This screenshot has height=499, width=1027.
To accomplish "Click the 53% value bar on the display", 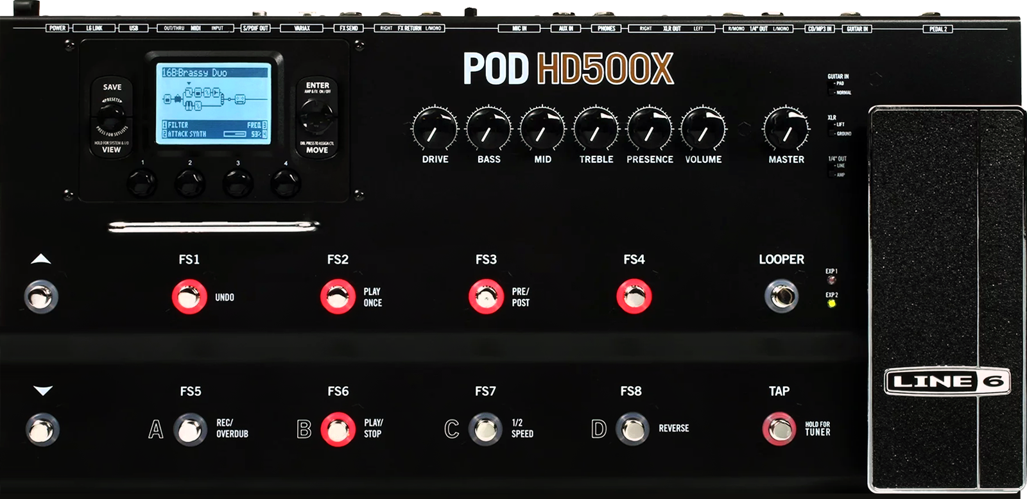I will [x=235, y=134].
